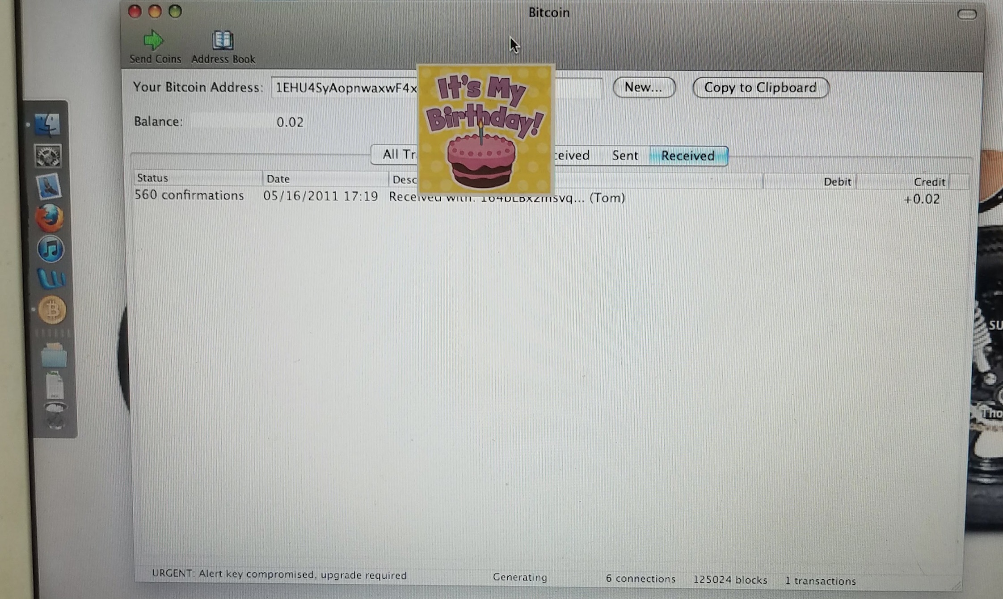Click the URGENT alert key compromised message
The width and height of the screenshot is (1003, 599).
point(279,574)
